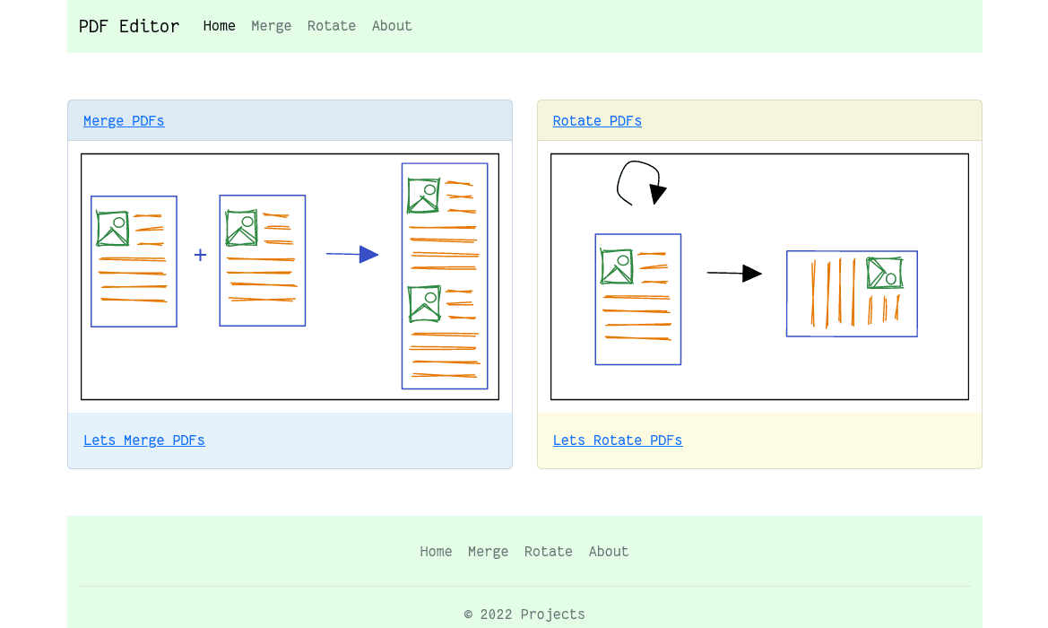Click the PDF Editor brand title
The image size is (1048, 628).
tap(128, 26)
